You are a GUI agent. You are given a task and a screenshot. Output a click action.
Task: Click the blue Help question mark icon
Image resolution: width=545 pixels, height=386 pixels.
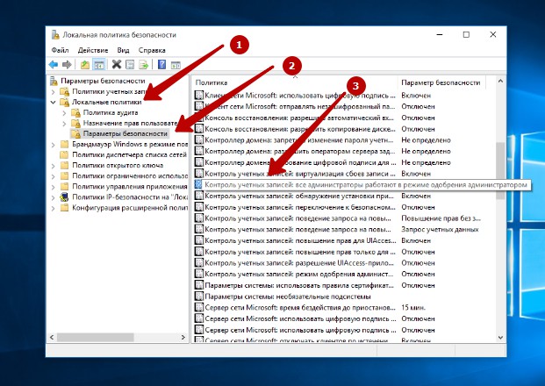162,65
